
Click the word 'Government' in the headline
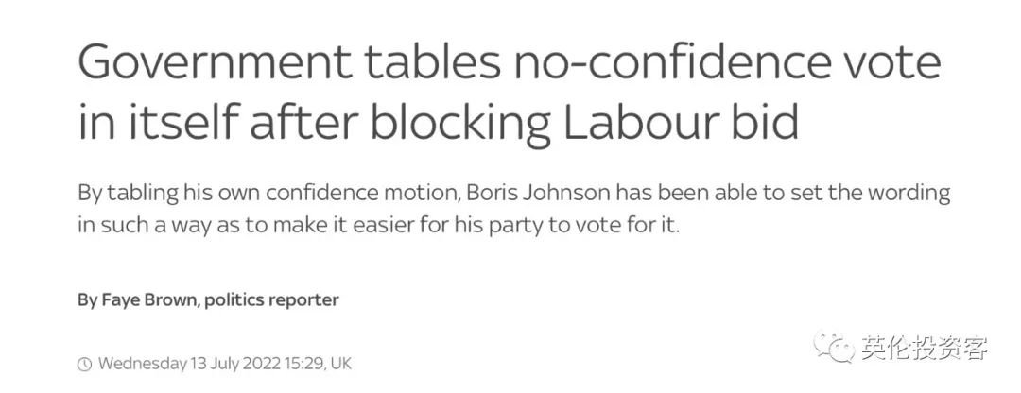[x=215, y=62]
